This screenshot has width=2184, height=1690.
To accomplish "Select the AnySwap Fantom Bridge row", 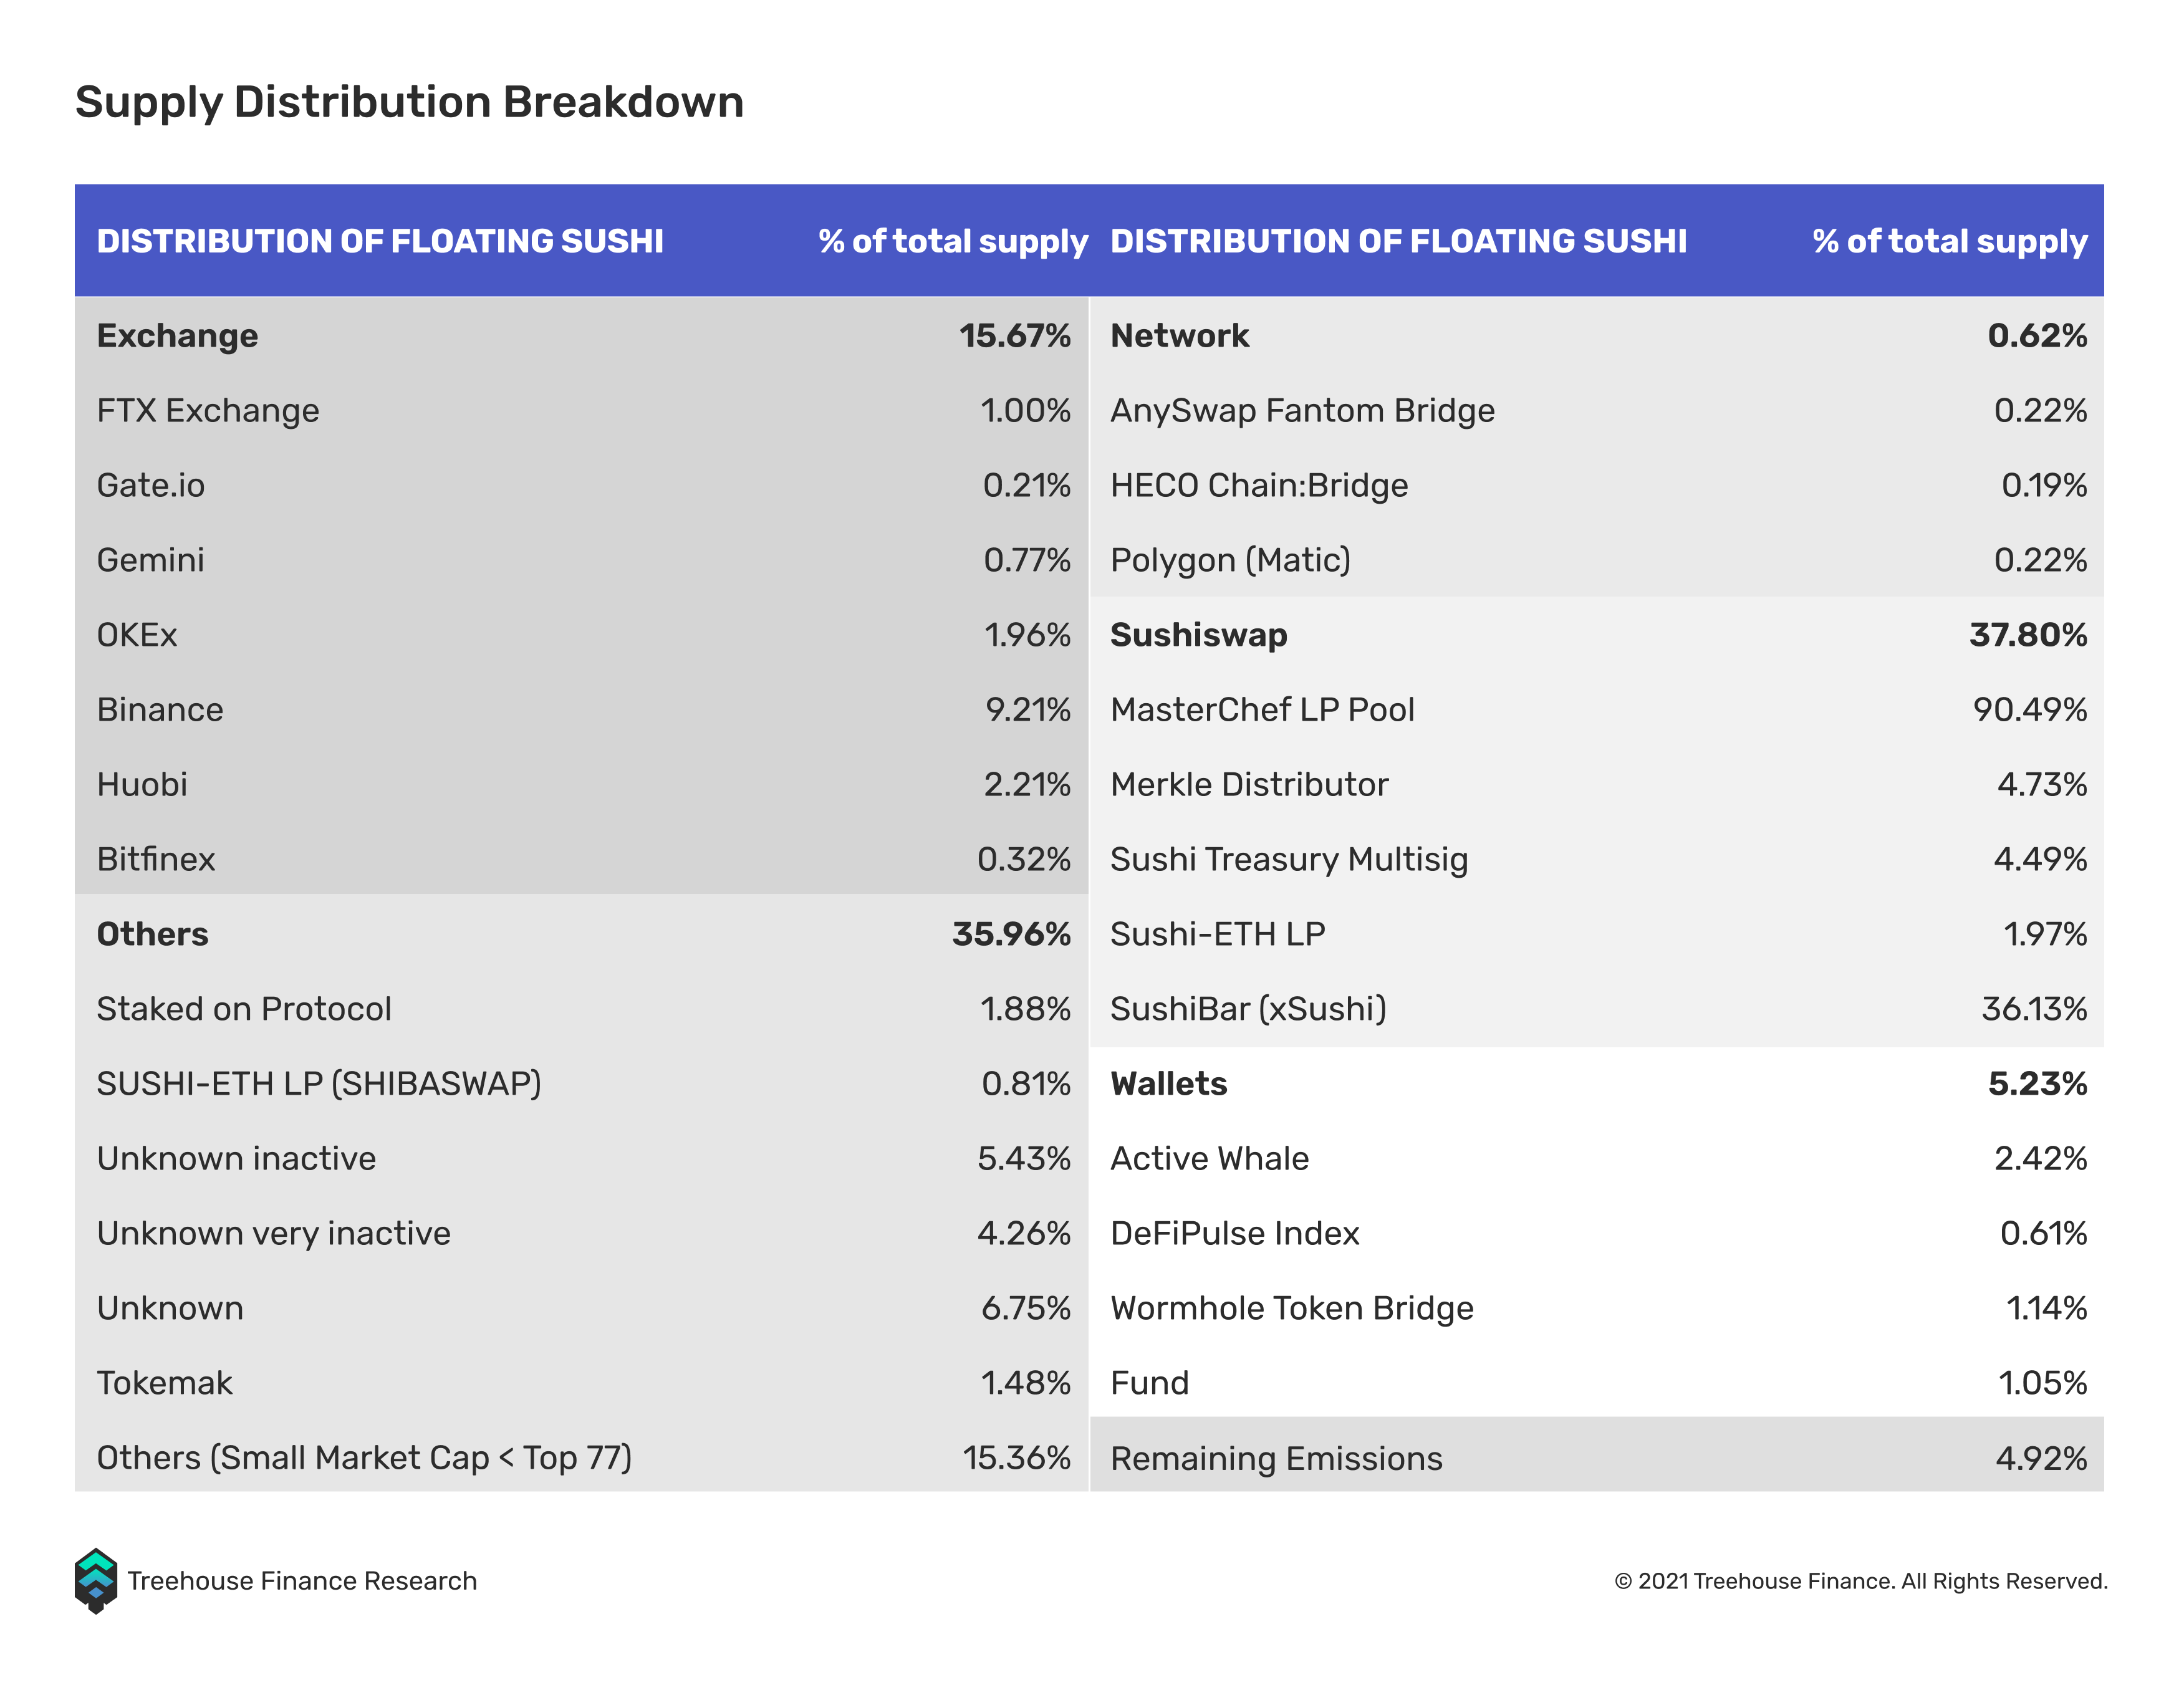I will (x=1597, y=410).
